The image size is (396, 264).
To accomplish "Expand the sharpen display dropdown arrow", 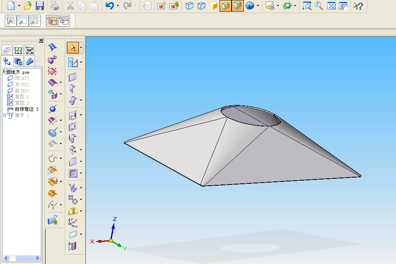I will point(258,5).
